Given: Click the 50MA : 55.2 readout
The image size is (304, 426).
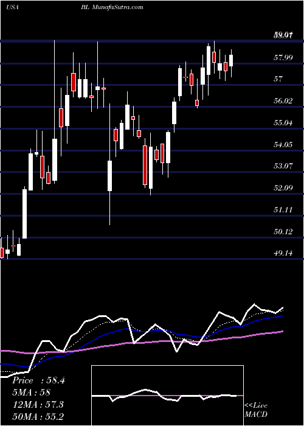Looking at the screenshot, I should pyautogui.click(x=38, y=416).
